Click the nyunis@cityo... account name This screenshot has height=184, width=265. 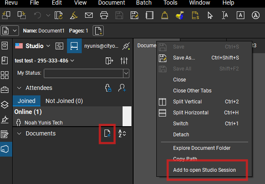[x=101, y=46]
